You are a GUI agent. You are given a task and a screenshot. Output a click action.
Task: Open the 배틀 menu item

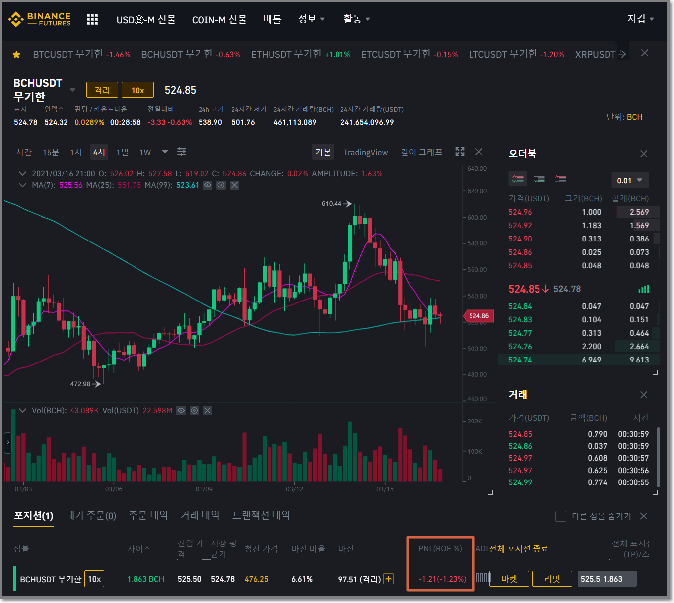(272, 19)
